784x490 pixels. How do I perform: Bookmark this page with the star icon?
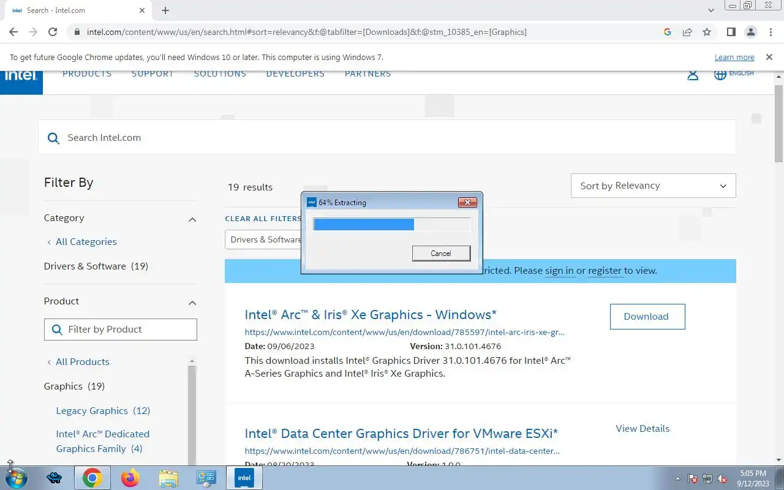pos(707,32)
